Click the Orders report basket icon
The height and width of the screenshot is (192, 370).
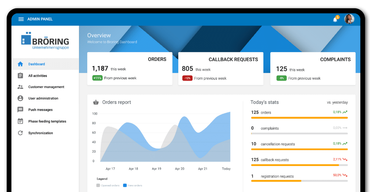click(96, 102)
